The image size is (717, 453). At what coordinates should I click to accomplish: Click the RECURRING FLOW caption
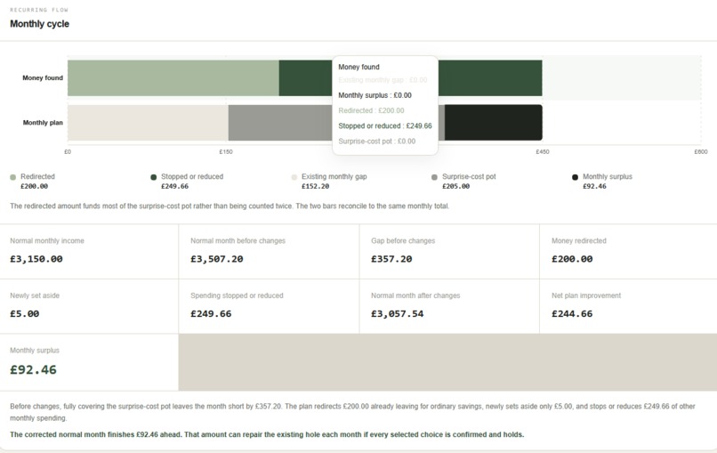[39, 10]
